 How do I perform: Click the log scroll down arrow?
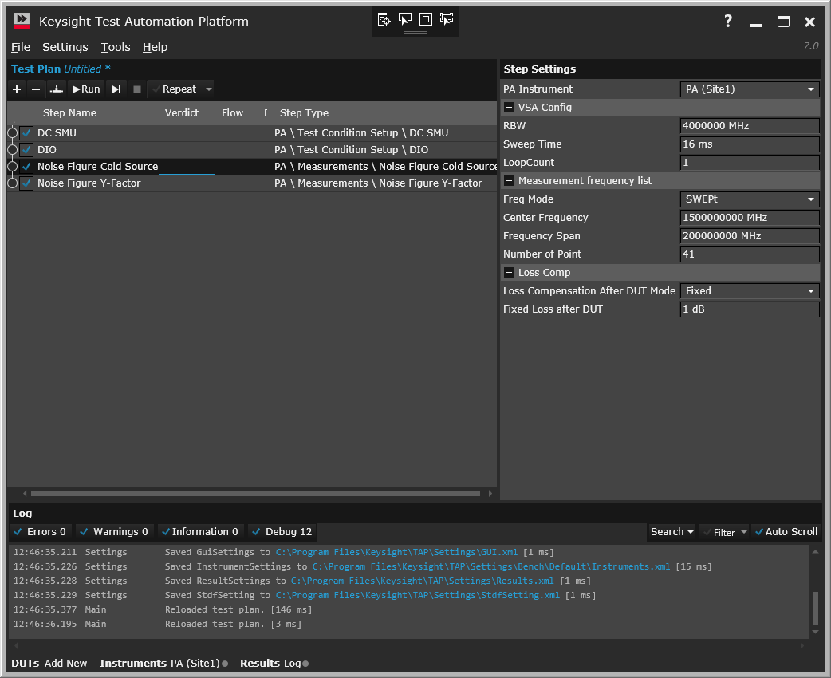coord(815,632)
